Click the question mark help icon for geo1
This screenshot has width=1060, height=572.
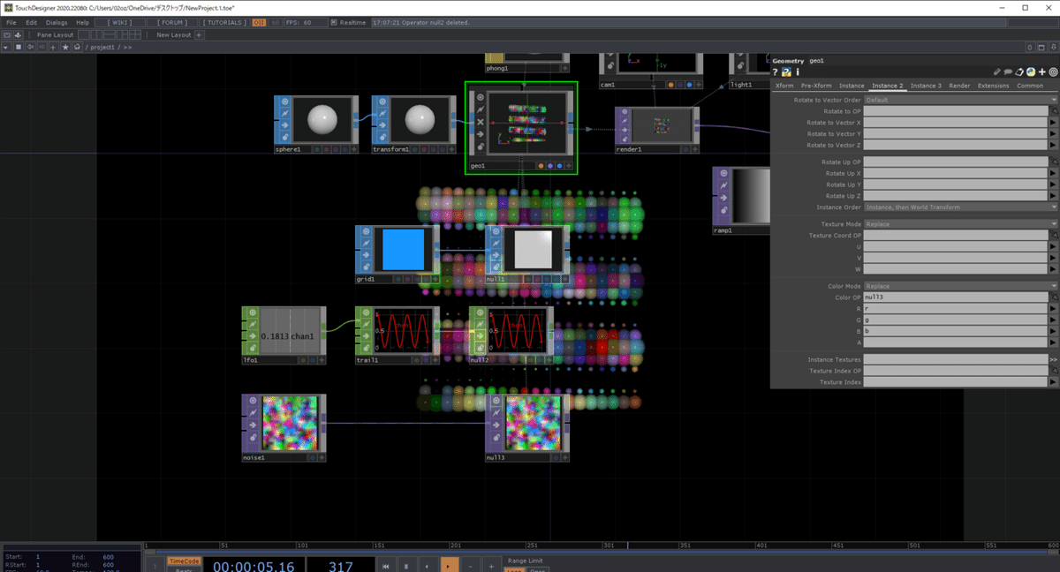click(x=775, y=71)
